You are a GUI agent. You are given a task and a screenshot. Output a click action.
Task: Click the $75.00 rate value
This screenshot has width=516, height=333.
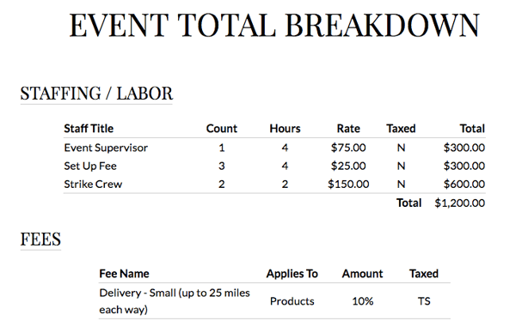(x=348, y=148)
